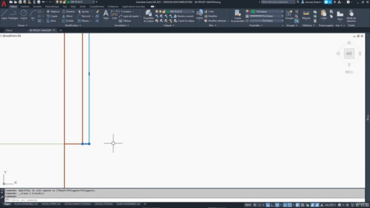Toggle layer bulb on/off in ribbon Calques dropdown
Viewport: 370px width, 208px height.
pos(157,12)
